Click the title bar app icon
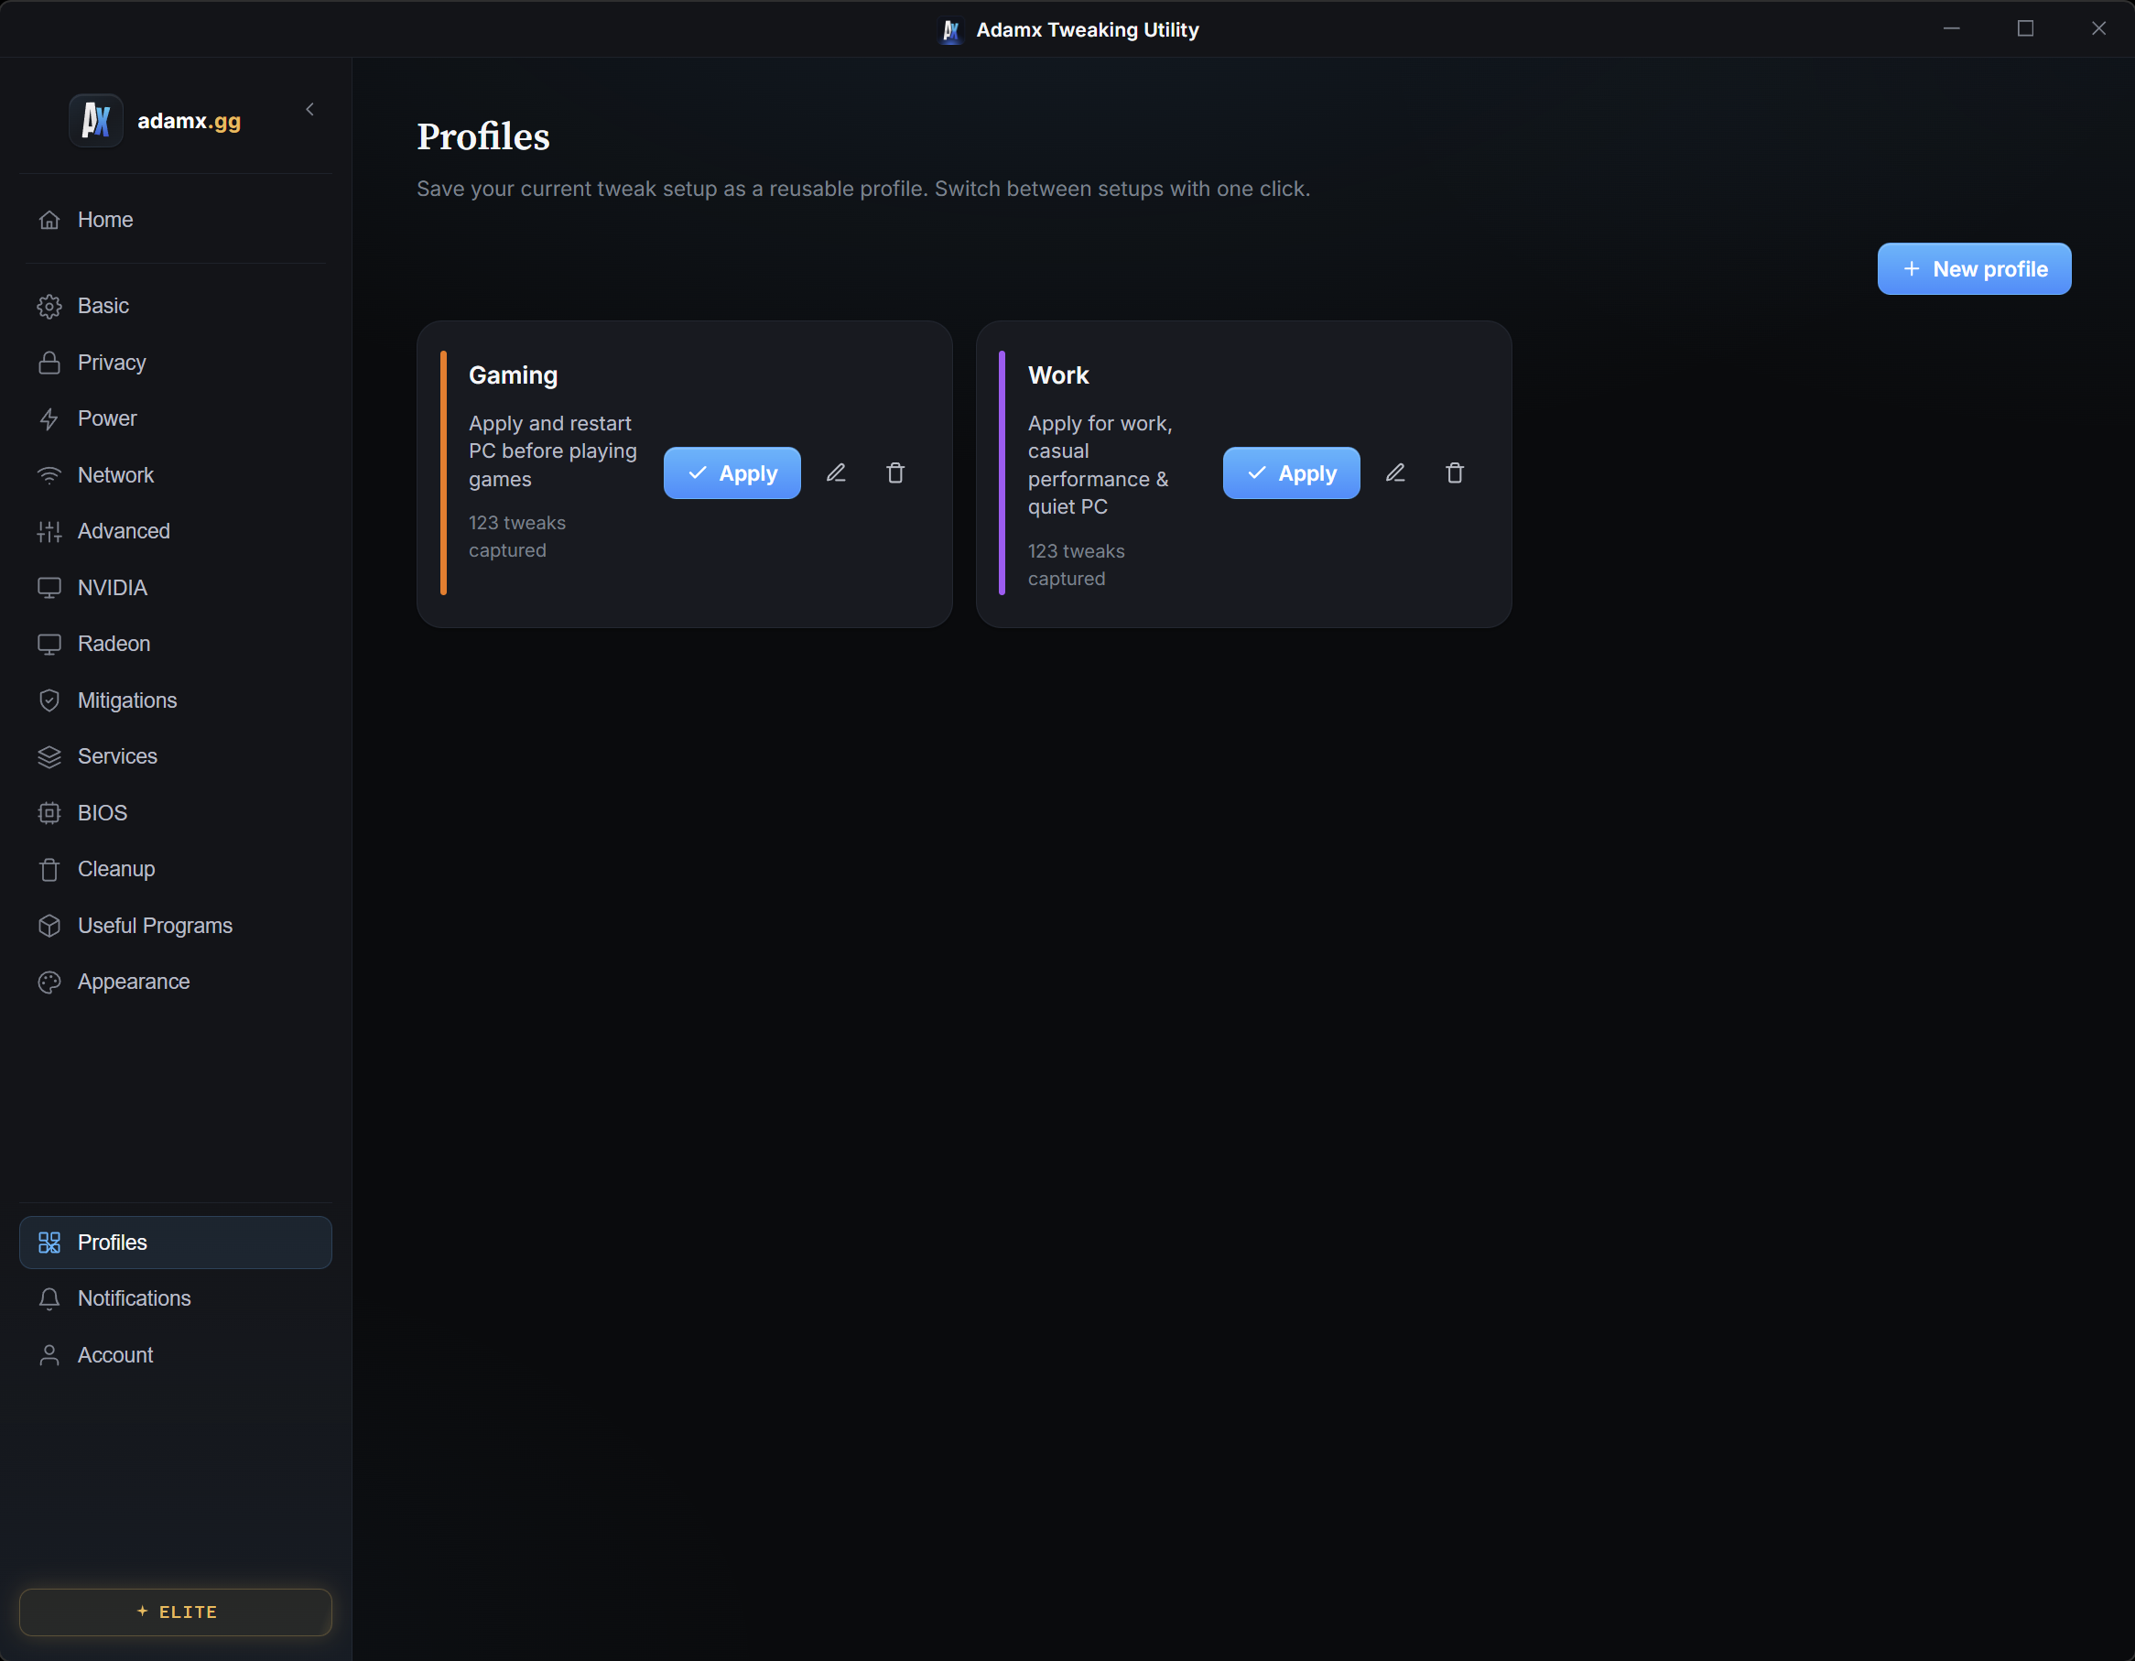2135x1661 pixels. coord(950,30)
